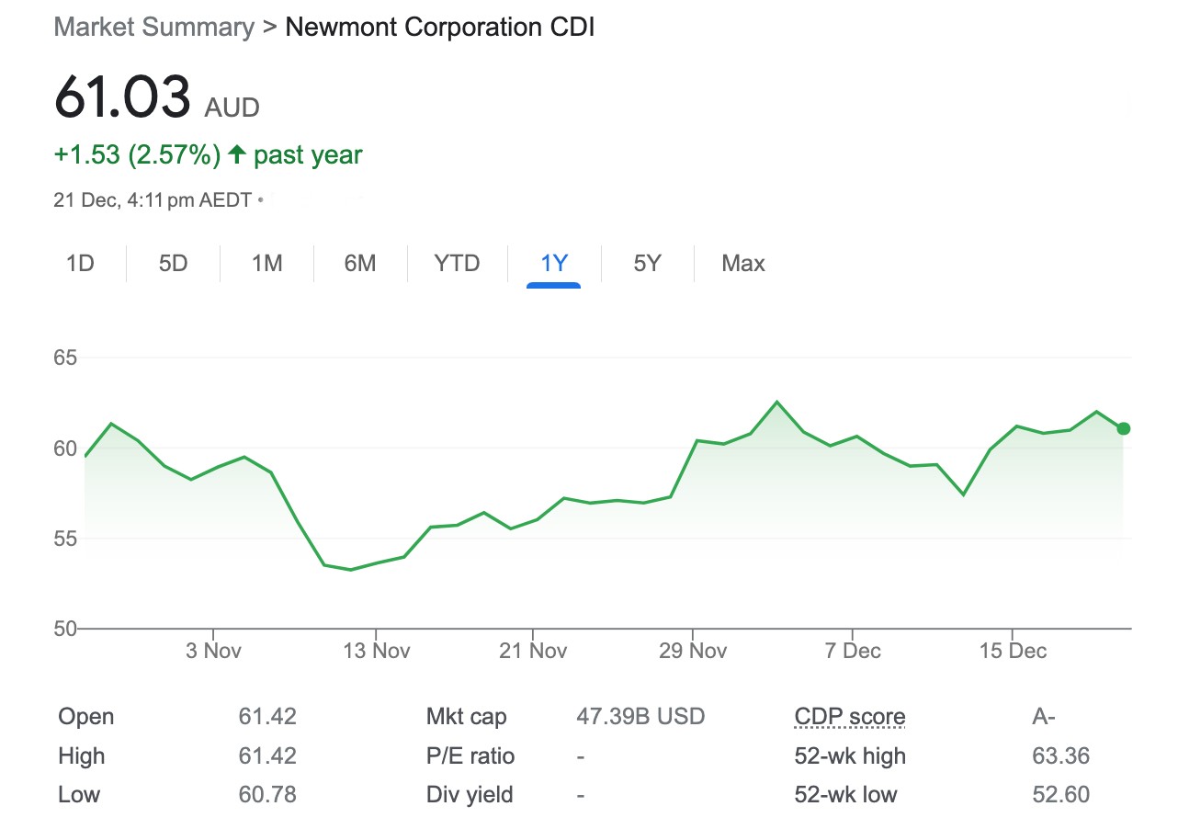Click the P/E ratio label
The image size is (1178, 829).
(x=470, y=756)
